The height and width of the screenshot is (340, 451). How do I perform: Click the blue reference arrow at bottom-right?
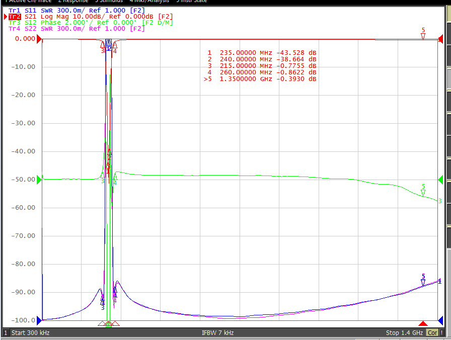pos(440,320)
